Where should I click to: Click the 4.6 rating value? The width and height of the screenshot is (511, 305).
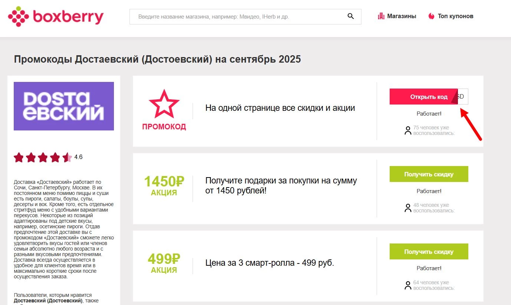[78, 157]
